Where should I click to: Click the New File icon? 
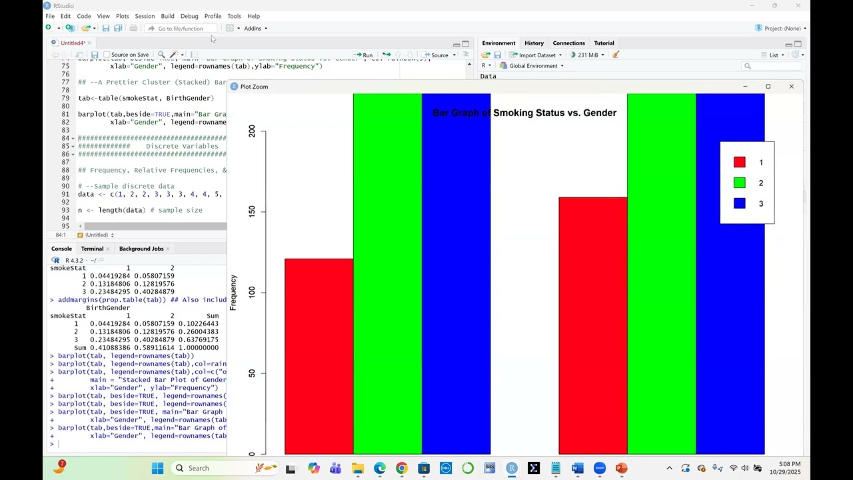[x=49, y=28]
